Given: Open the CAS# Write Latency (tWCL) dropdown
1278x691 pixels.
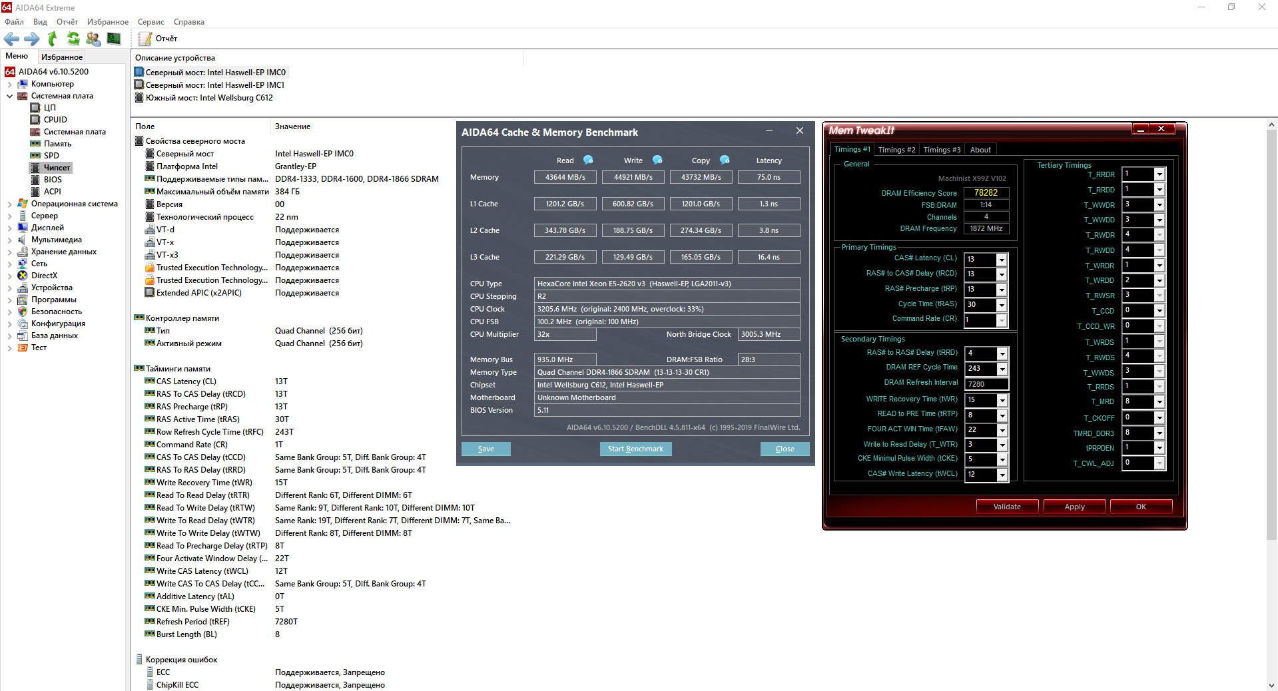Looking at the screenshot, I should coord(1002,475).
